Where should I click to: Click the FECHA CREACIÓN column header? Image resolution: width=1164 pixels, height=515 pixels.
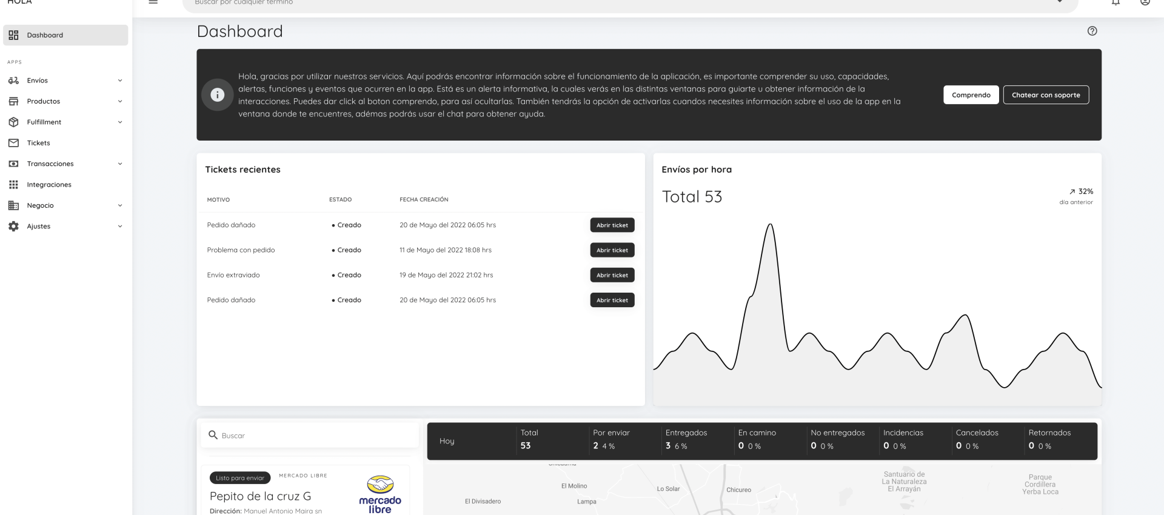tap(424, 199)
